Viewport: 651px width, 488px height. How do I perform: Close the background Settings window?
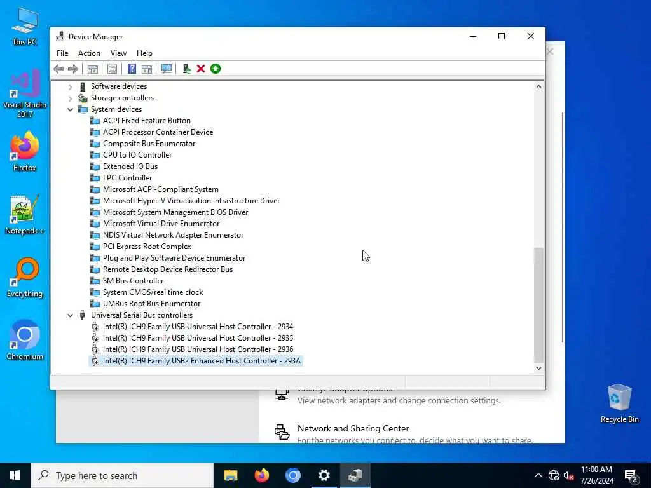click(550, 51)
